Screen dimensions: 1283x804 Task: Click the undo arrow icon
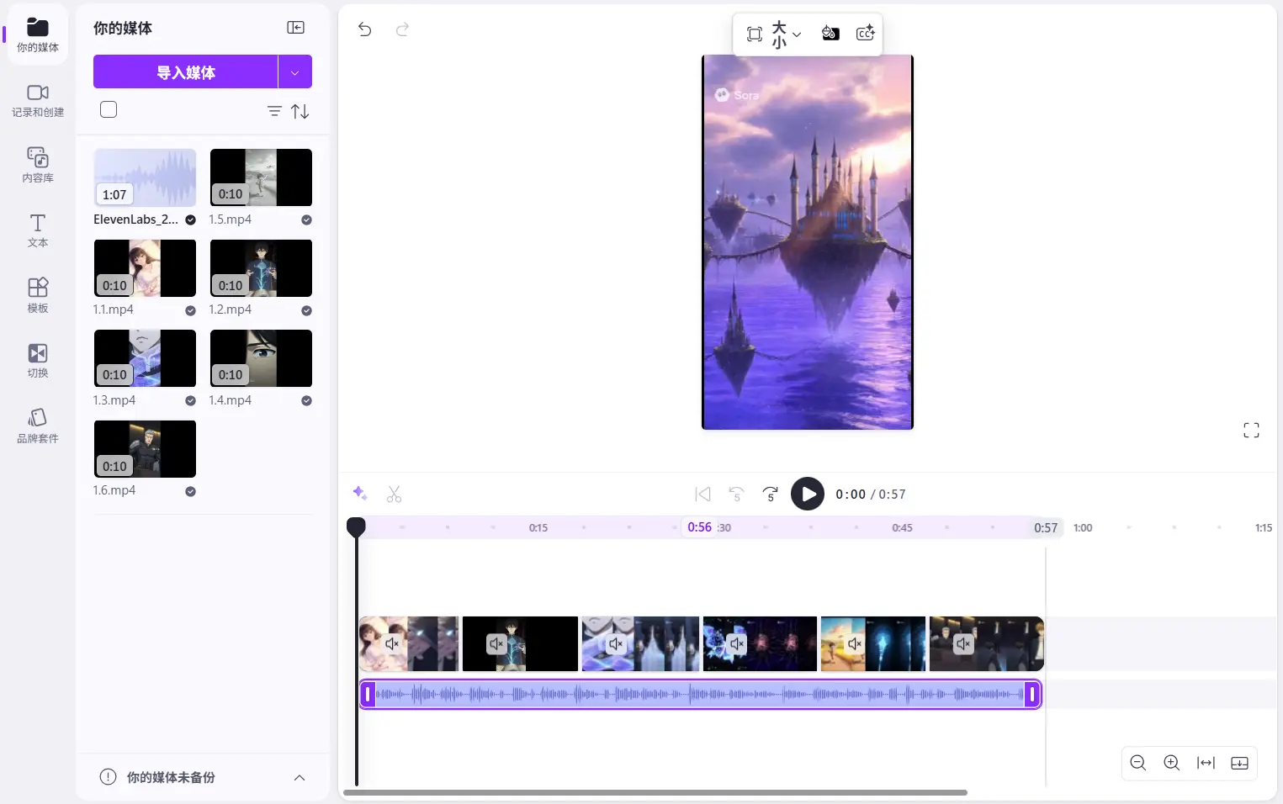coord(364,29)
